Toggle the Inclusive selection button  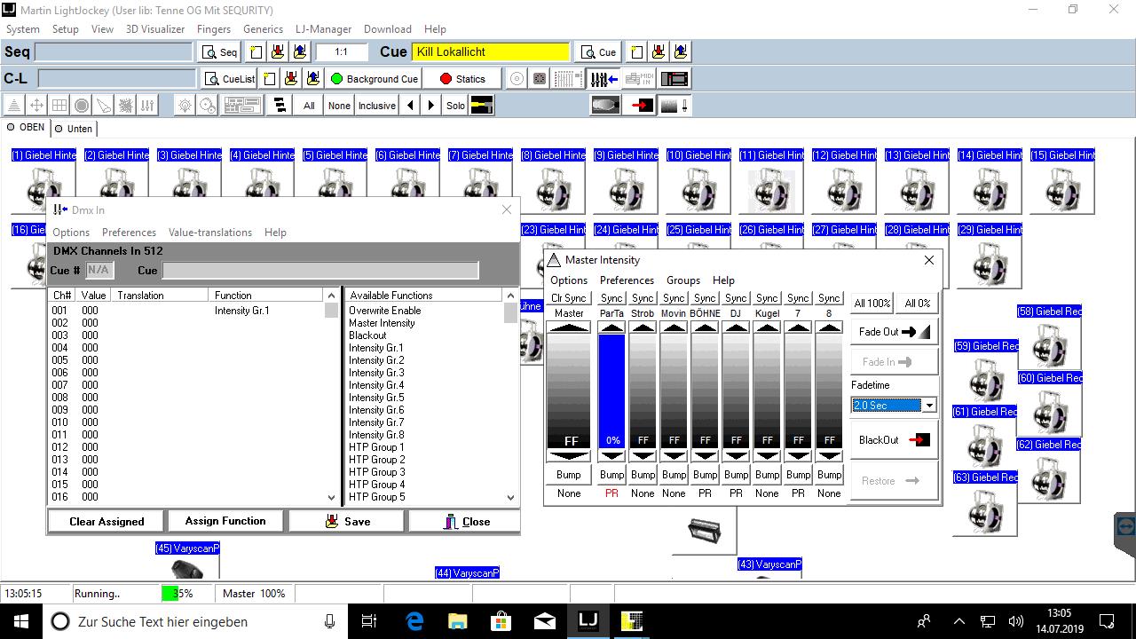click(376, 106)
